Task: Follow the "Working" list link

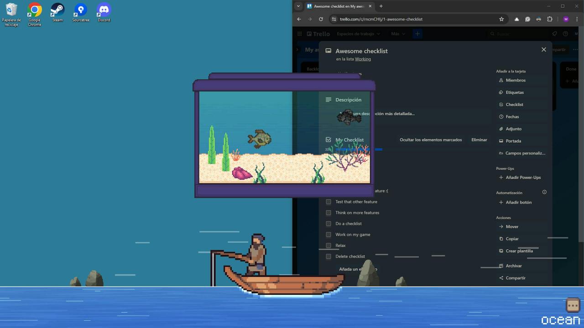Action: click(363, 59)
